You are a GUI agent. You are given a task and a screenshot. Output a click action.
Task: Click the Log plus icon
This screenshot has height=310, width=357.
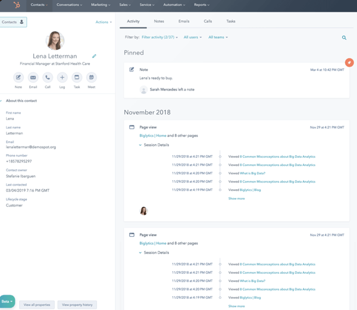pyautogui.click(x=62, y=77)
